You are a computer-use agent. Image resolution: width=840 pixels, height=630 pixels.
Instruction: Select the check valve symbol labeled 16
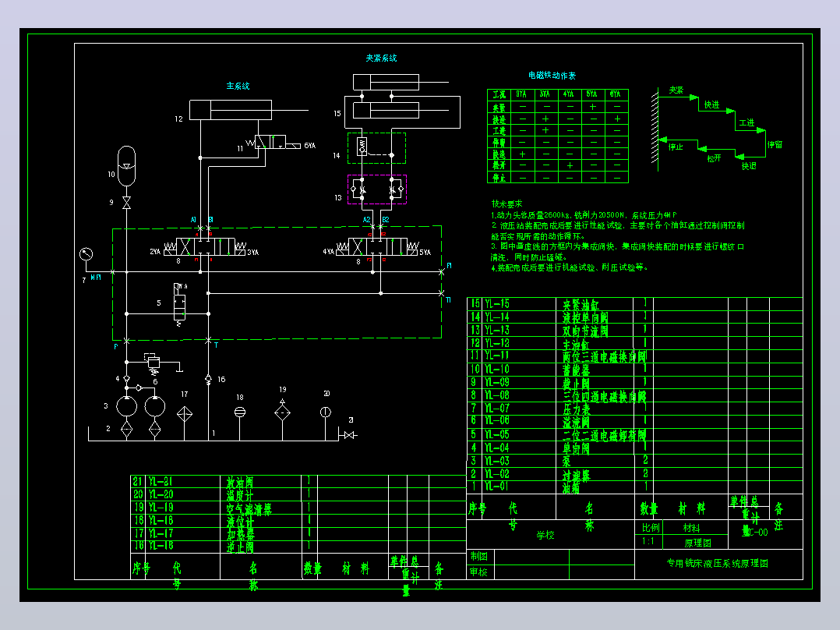point(208,379)
